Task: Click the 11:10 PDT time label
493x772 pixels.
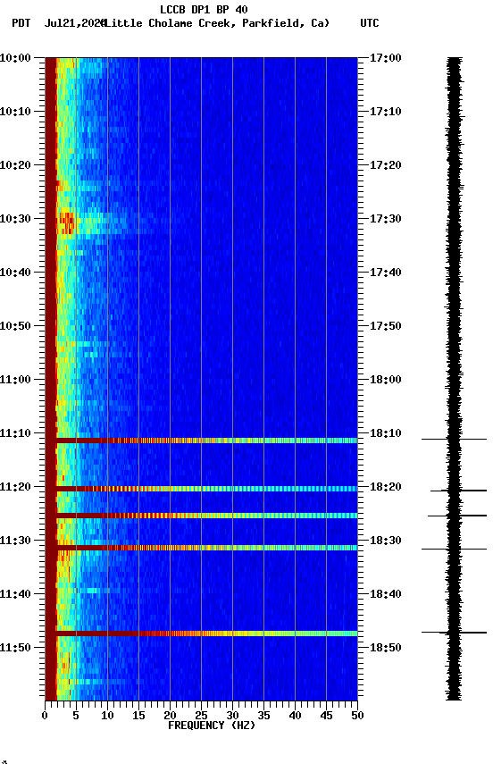Action: pos(15,433)
